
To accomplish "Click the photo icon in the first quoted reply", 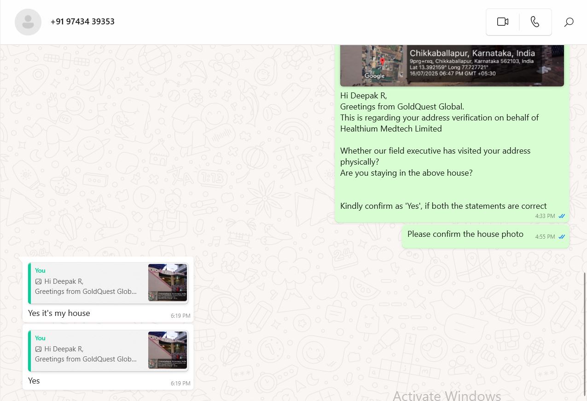I will click(x=39, y=281).
